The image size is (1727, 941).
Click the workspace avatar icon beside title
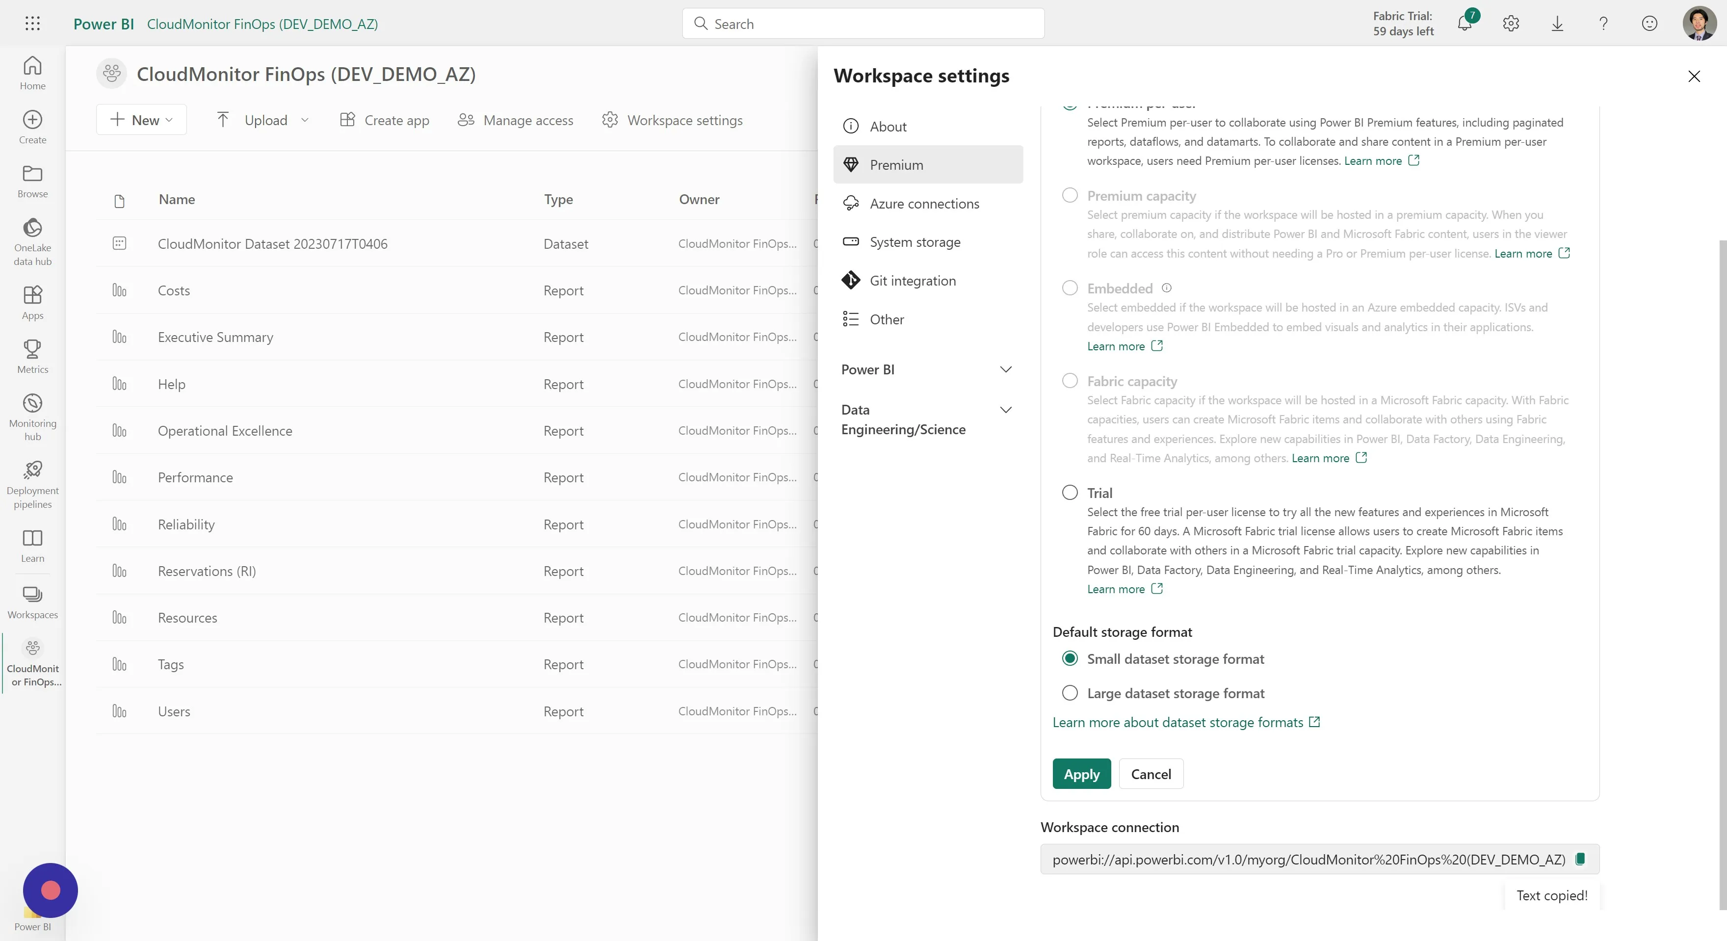[112, 73]
